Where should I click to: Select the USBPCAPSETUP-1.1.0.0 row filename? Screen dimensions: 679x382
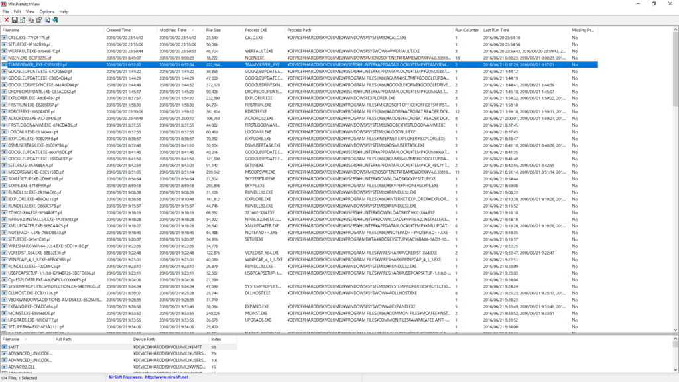tap(52, 273)
